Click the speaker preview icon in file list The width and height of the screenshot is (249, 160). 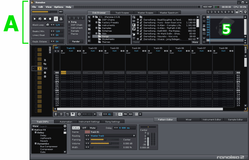pyautogui.click(x=134, y=25)
